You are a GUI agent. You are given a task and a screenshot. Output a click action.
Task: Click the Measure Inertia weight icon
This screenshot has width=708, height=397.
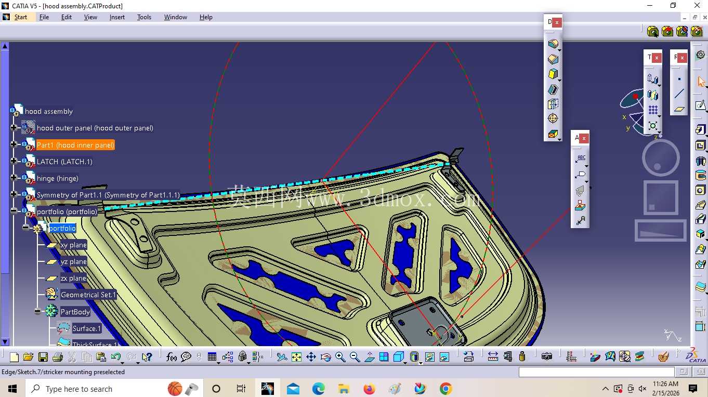coord(522,357)
